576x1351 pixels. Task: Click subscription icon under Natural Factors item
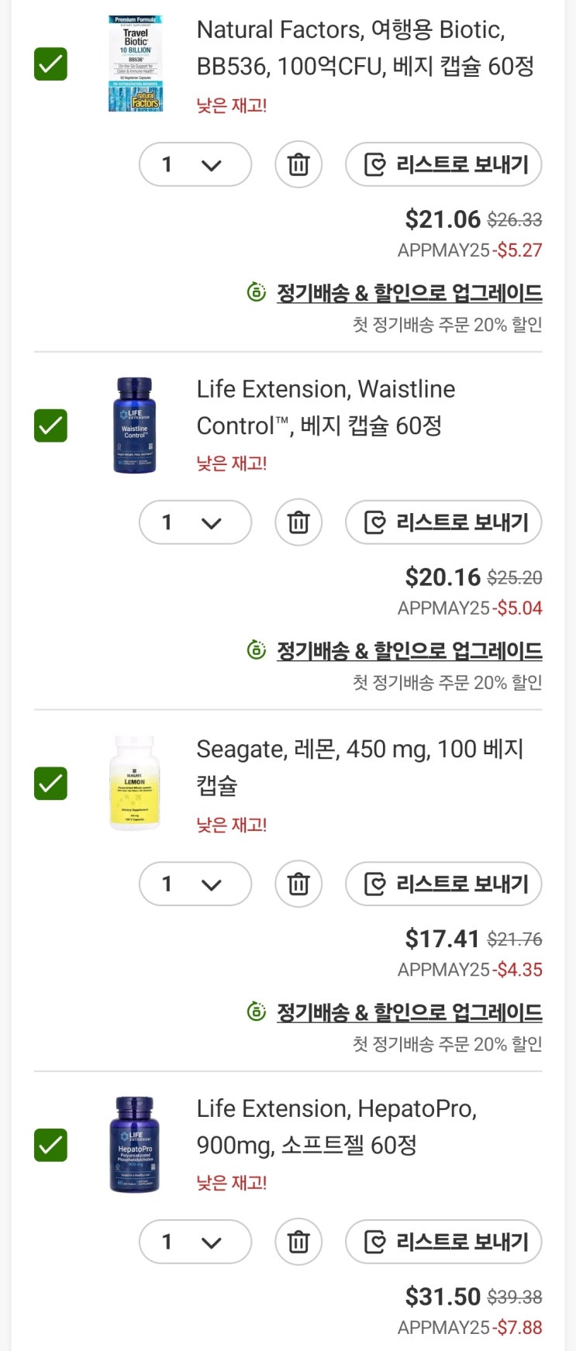coord(256,292)
